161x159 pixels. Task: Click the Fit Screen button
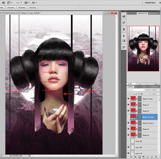(x=11, y=8)
